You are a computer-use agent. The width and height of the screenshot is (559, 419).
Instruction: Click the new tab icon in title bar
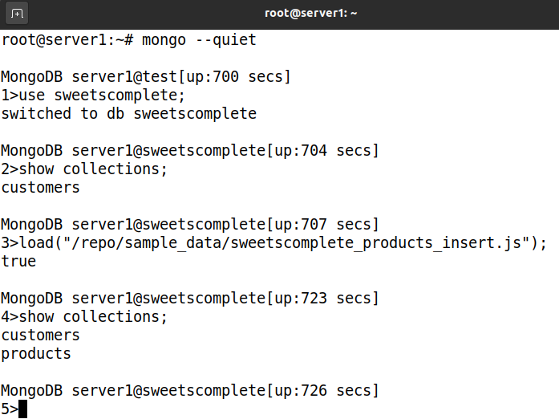[x=18, y=14]
